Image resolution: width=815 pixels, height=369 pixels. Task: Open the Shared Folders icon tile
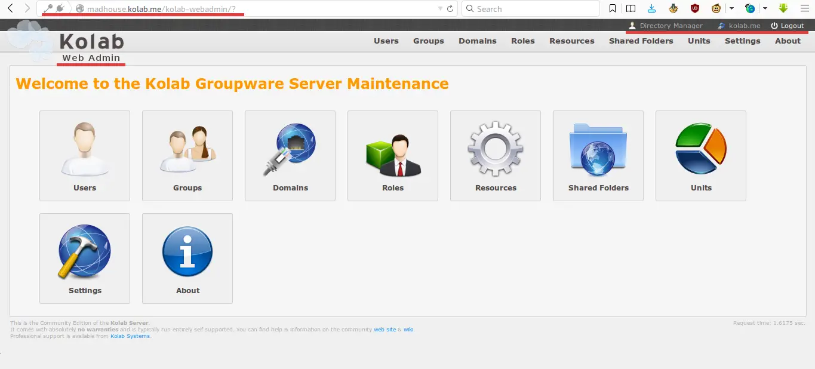coord(598,156)
